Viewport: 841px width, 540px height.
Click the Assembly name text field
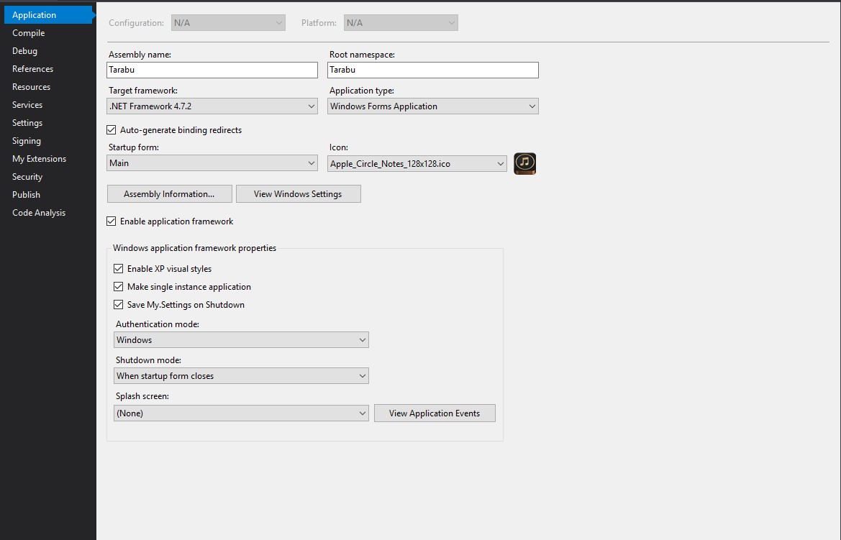tap(212, 70)
